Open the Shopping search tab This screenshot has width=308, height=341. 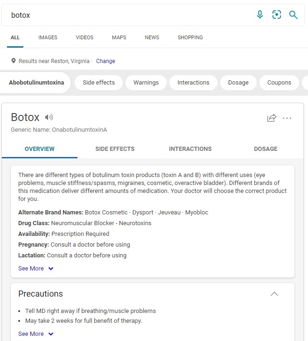pyautogui.click(x=190, y=37)
